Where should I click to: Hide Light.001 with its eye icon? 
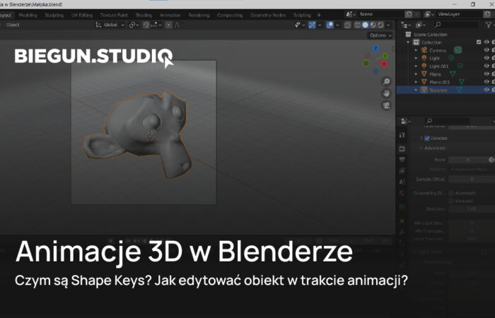(x=487, y=66)
